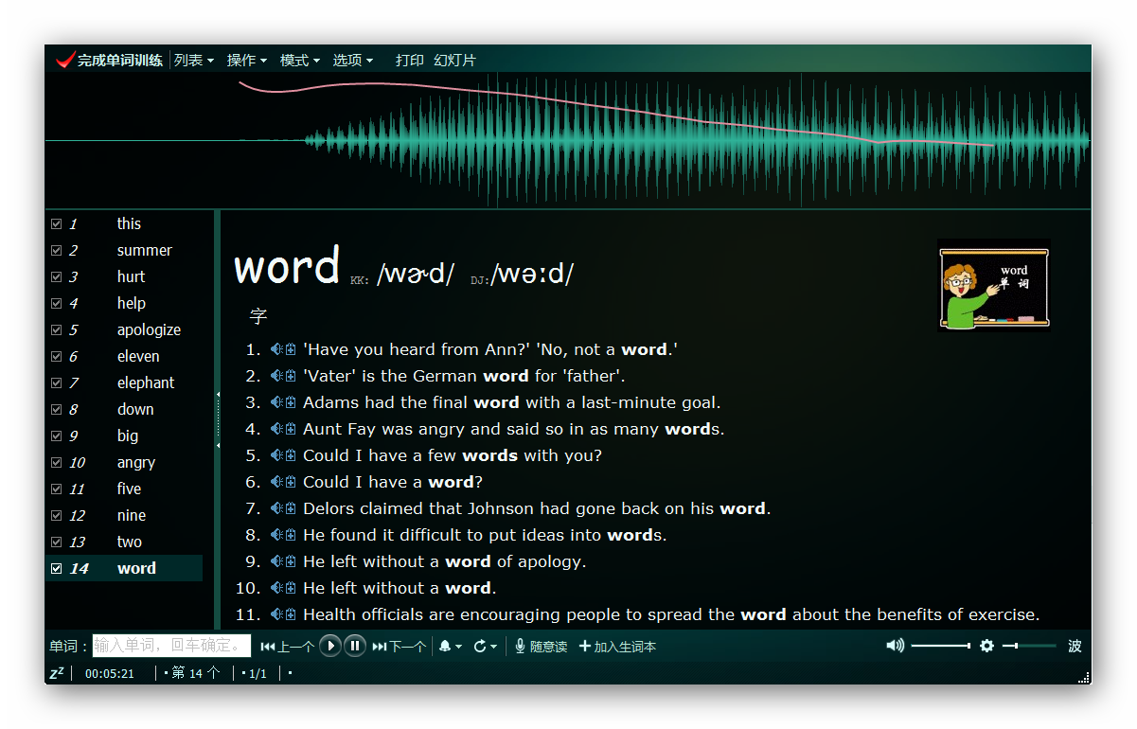This screenshot has height=729, width=1137.
Task: Click the sleep ZZ icon in status bar
Action: (57, 673)
